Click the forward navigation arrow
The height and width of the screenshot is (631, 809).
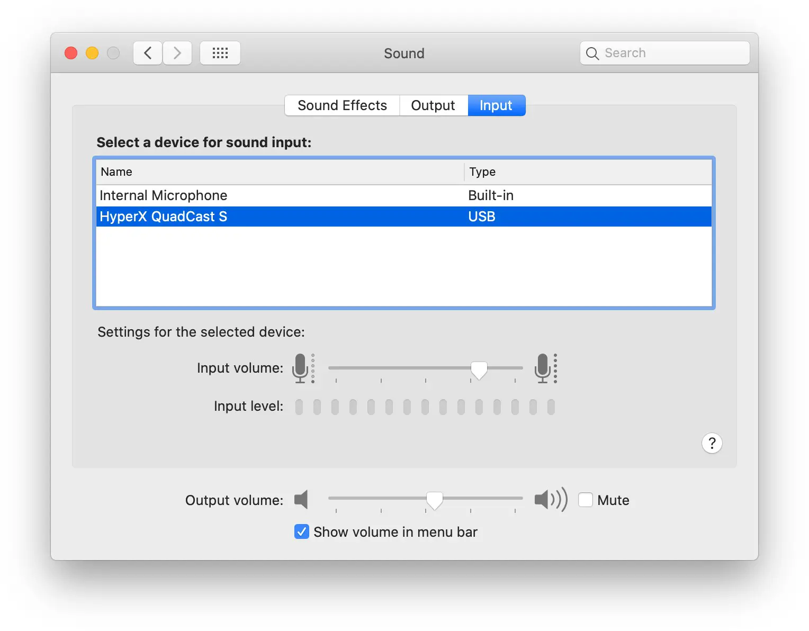pos(177,53)
